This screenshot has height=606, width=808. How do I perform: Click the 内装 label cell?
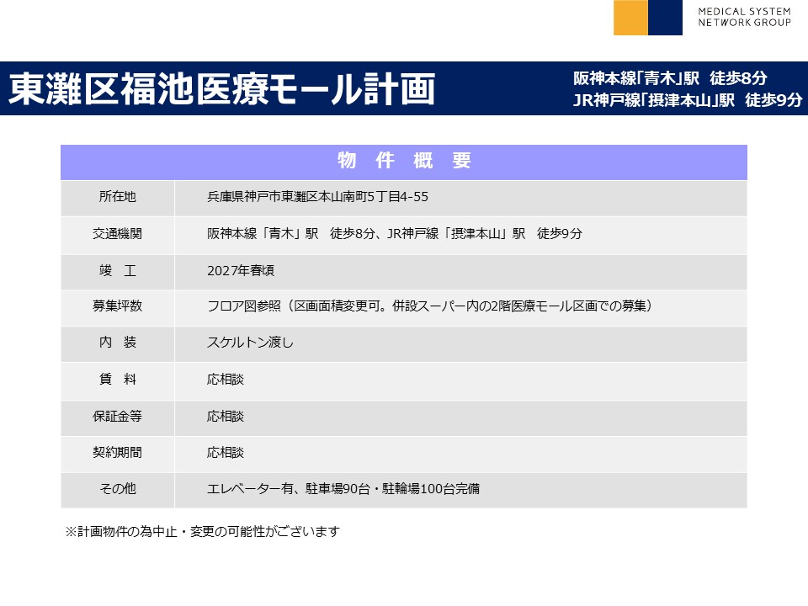tap(117, 343)
